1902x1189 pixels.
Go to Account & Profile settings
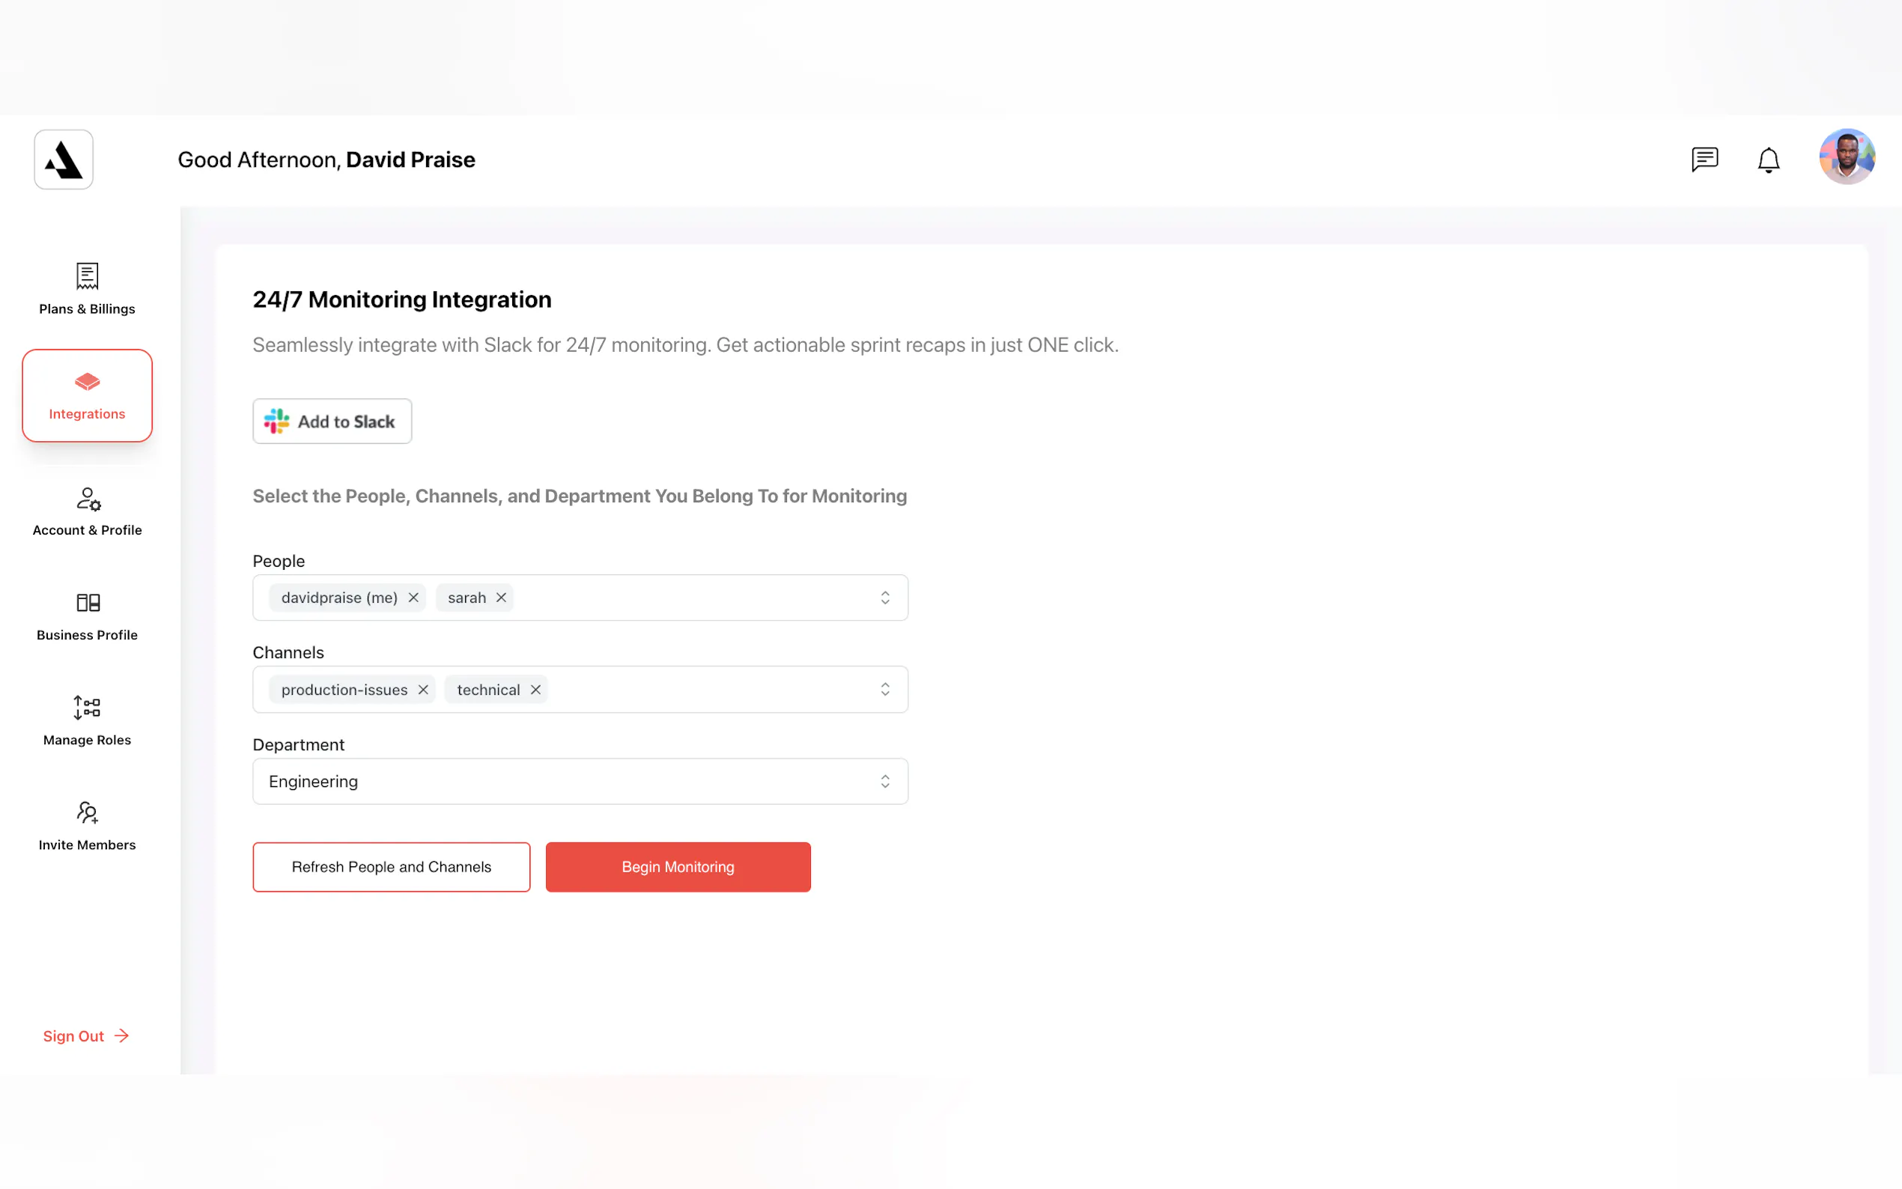[x=88, y=511]
